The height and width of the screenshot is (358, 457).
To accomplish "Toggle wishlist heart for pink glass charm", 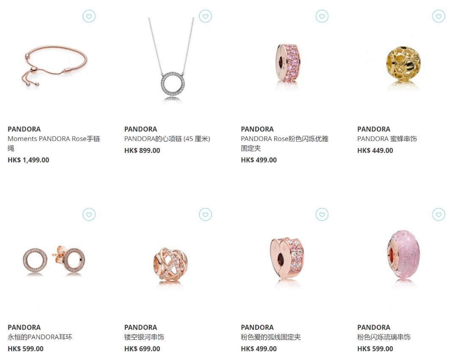I will tap(439, 214).
